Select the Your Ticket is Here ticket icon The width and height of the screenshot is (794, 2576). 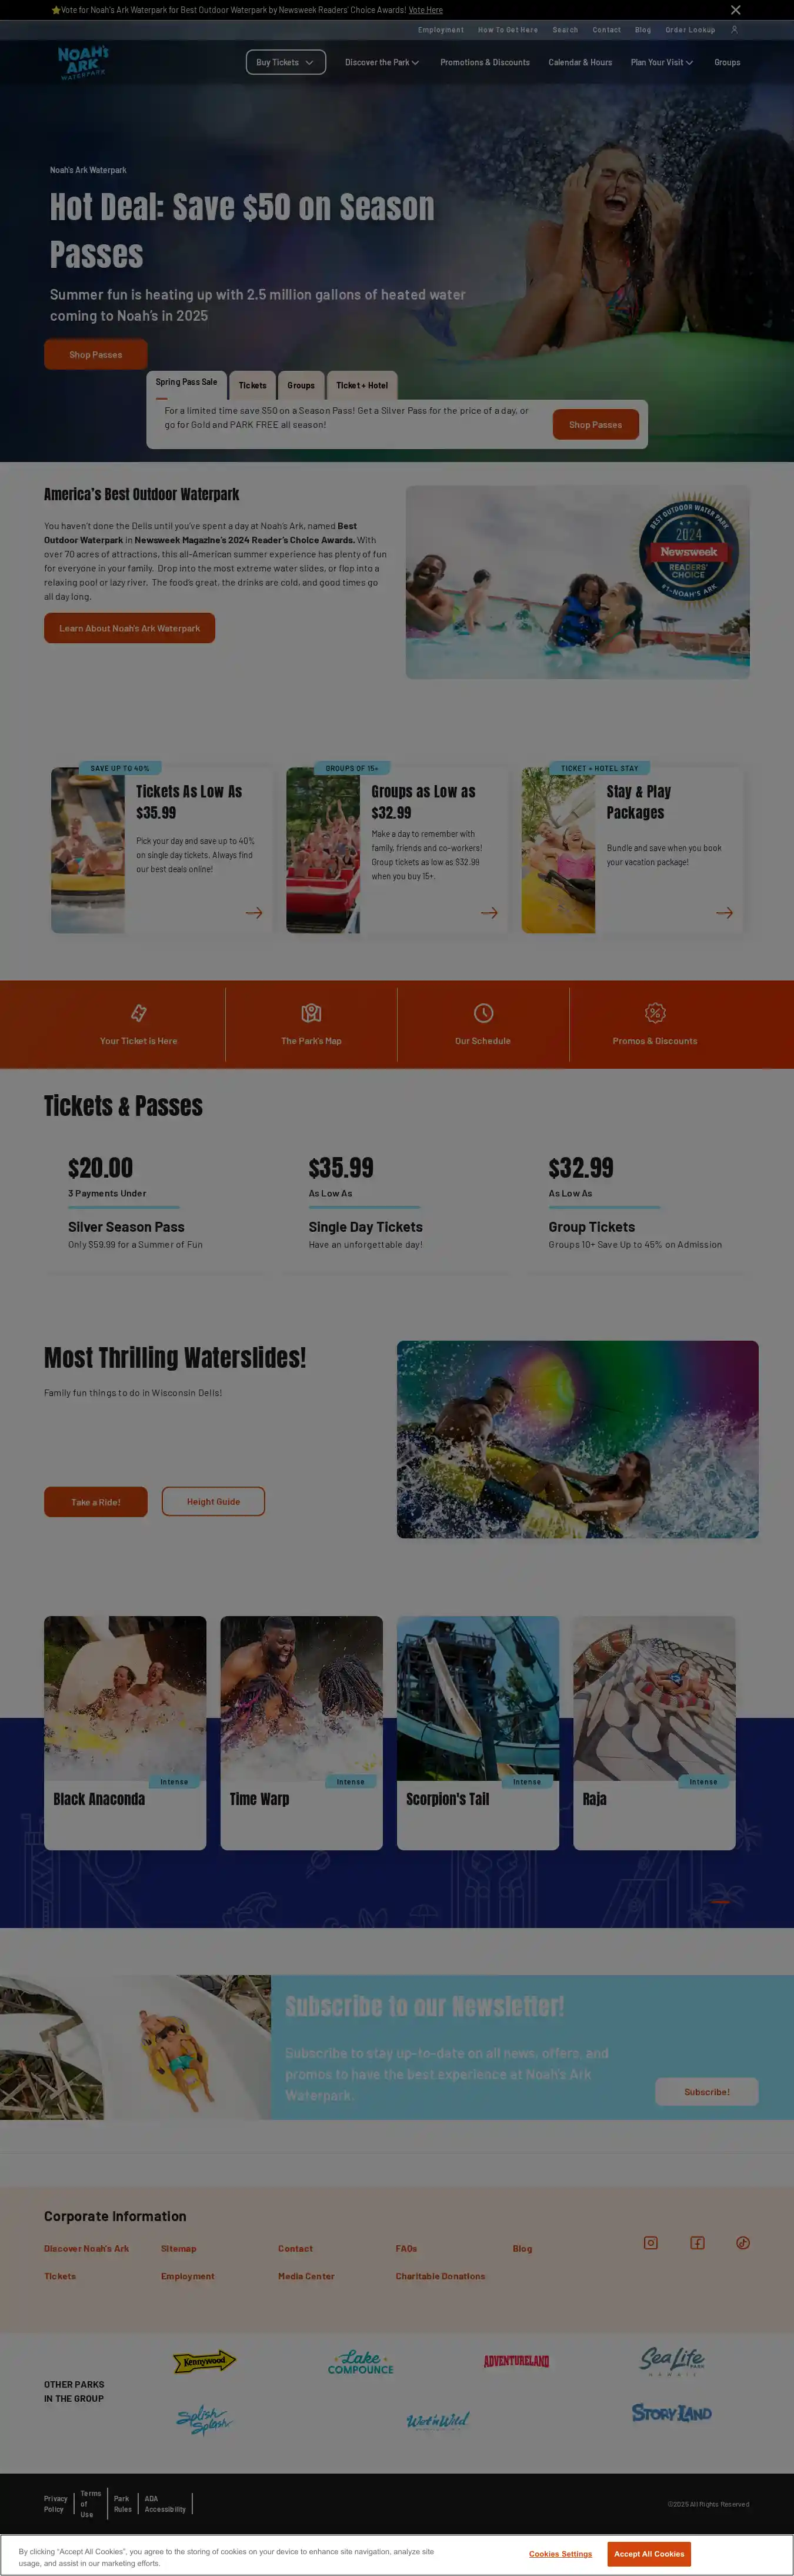tap(139, 1013)
